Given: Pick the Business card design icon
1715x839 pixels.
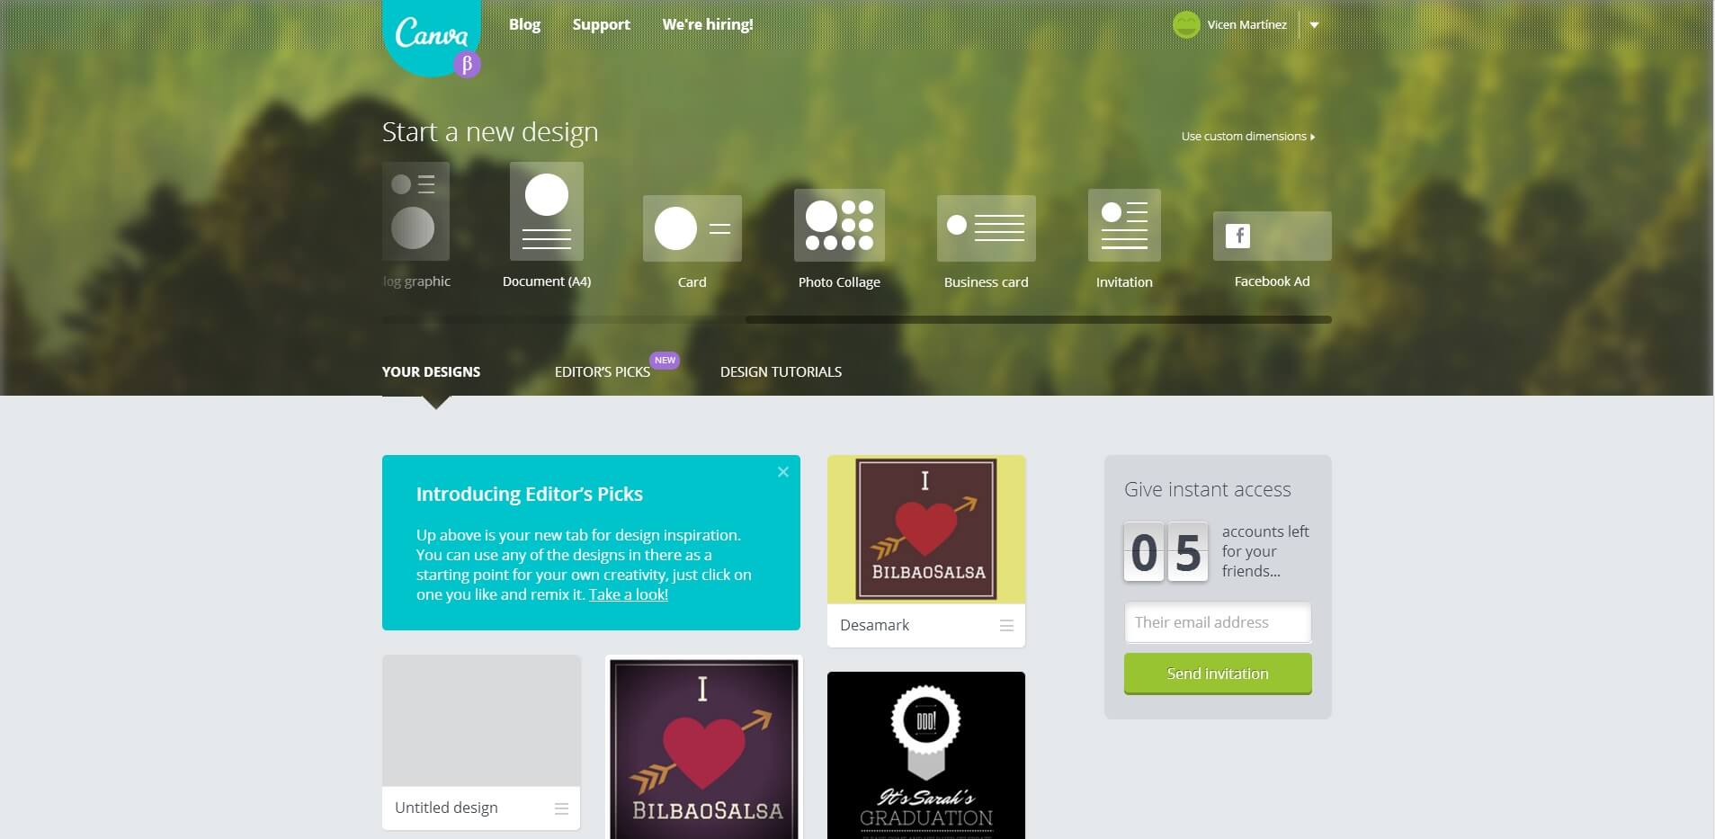Looking at the screenshot, I should pos(987,228).
